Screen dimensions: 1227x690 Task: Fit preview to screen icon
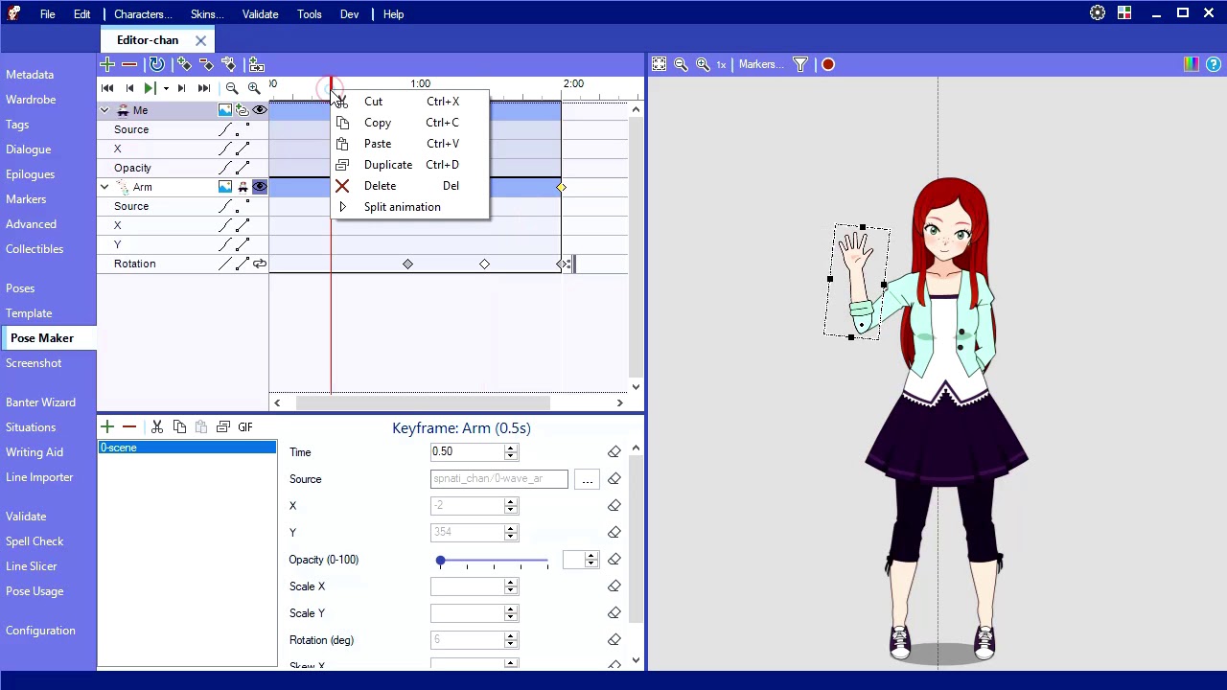point(660,64)
